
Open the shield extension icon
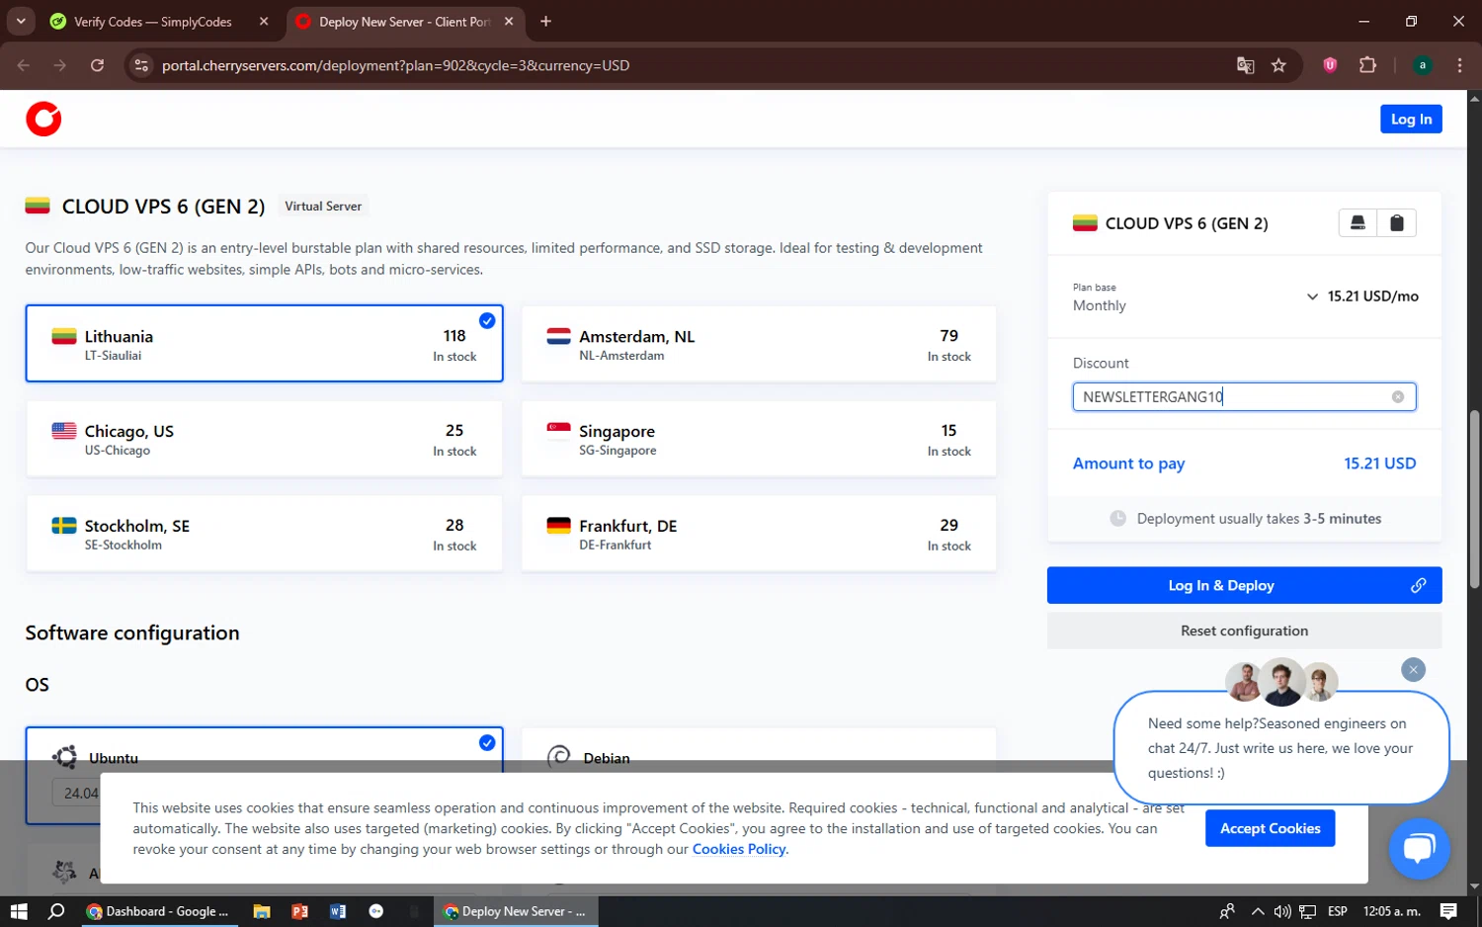click(1330, 65)
